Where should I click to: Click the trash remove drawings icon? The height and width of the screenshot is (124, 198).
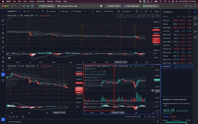pyautogui.click(x=3, y=81)
